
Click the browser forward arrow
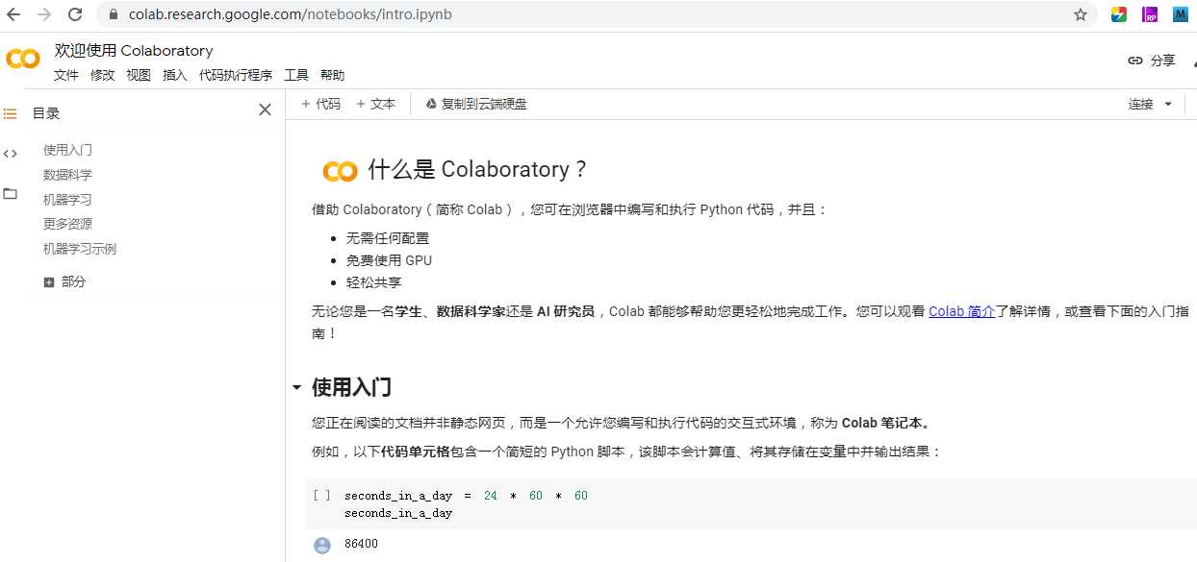[x=43, y=14]
